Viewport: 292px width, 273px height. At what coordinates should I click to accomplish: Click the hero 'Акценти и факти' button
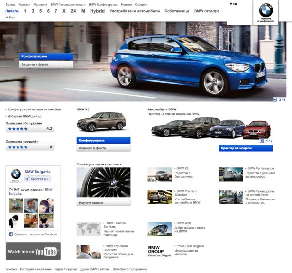pos(46,64)
